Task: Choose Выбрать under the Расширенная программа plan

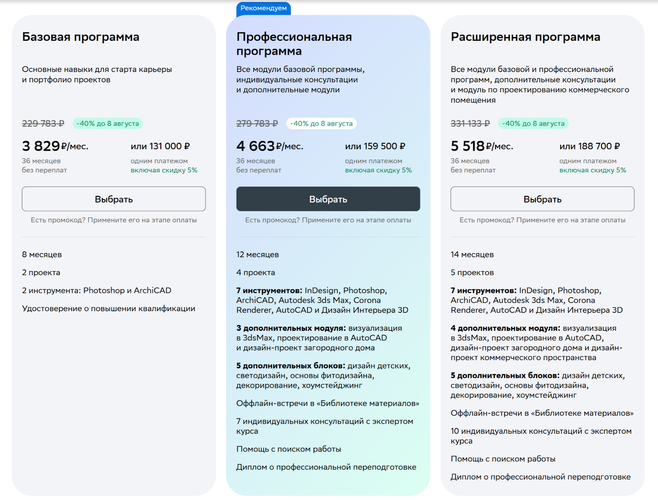Action: point(542,199)
